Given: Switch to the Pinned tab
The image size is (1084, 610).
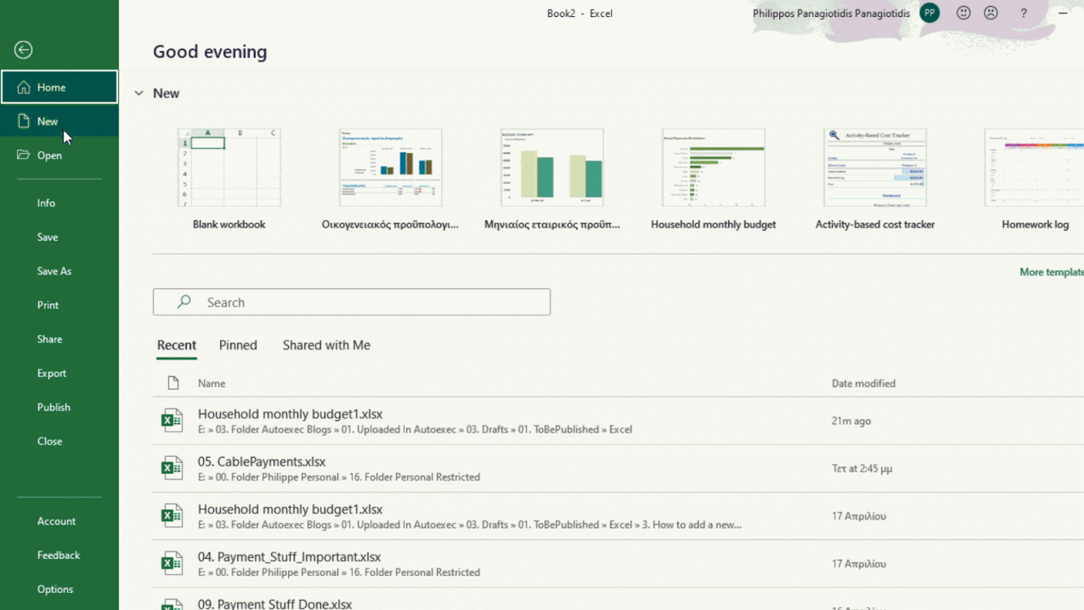Looking at the screenshot, I should click(238, 345).
